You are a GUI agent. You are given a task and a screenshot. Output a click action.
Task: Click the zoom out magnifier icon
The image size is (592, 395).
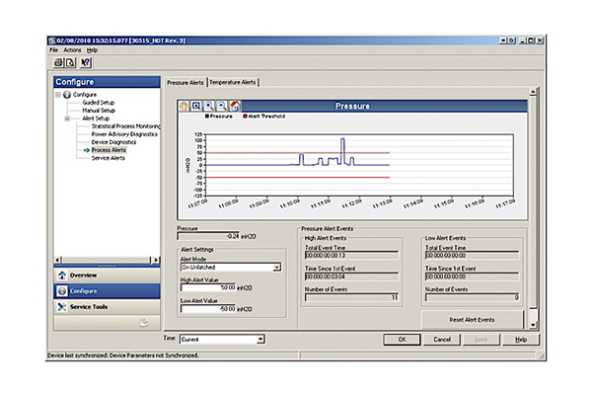(x=221, y=106)
